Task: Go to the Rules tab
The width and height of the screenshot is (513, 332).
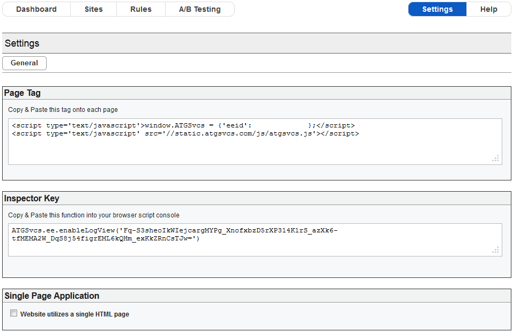Action: pos(141,9)
